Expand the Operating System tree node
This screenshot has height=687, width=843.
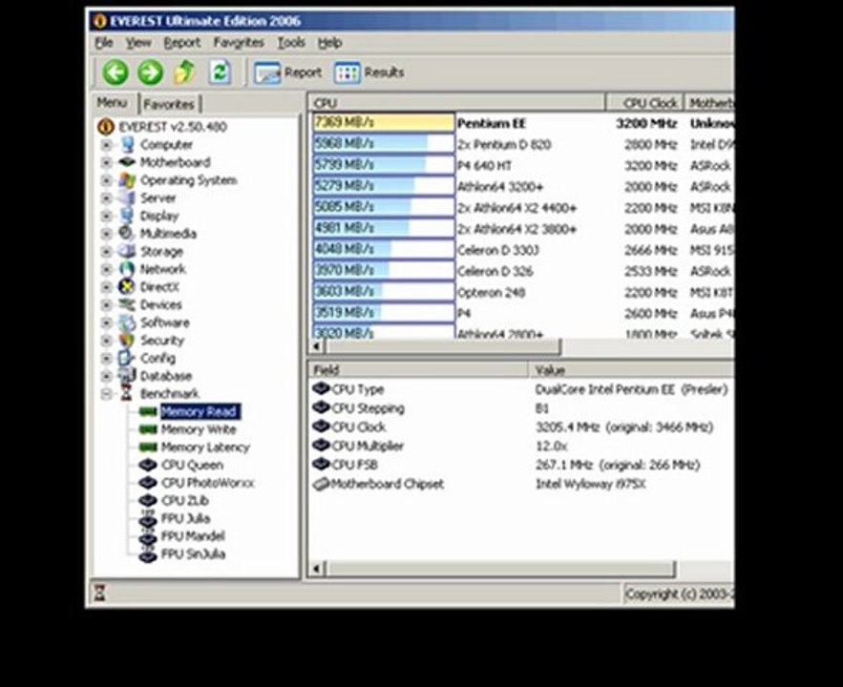click(x=107, y=180)
